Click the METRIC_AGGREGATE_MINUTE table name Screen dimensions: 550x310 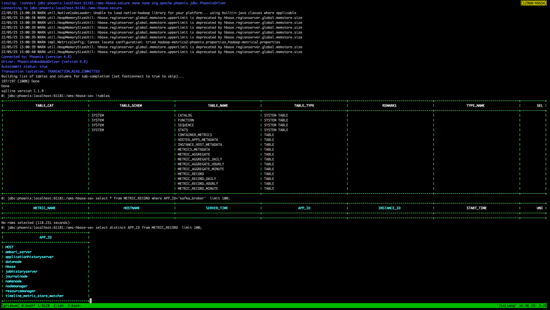201,170
